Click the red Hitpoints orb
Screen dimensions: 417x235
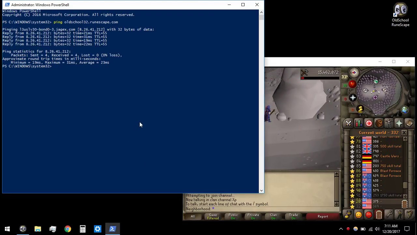click(x=352, y=84)
